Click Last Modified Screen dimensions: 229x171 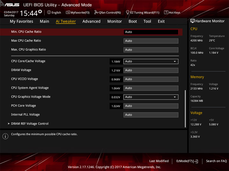point(159,161)
